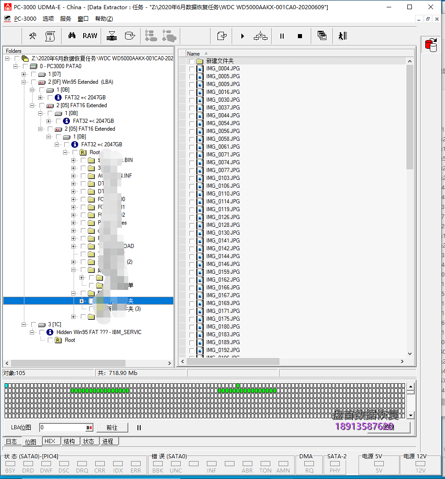Tick the checkbox for IMG_0126.JPG
The width and height of the screenshot is (445, 479).
click(x=192, y=217)
